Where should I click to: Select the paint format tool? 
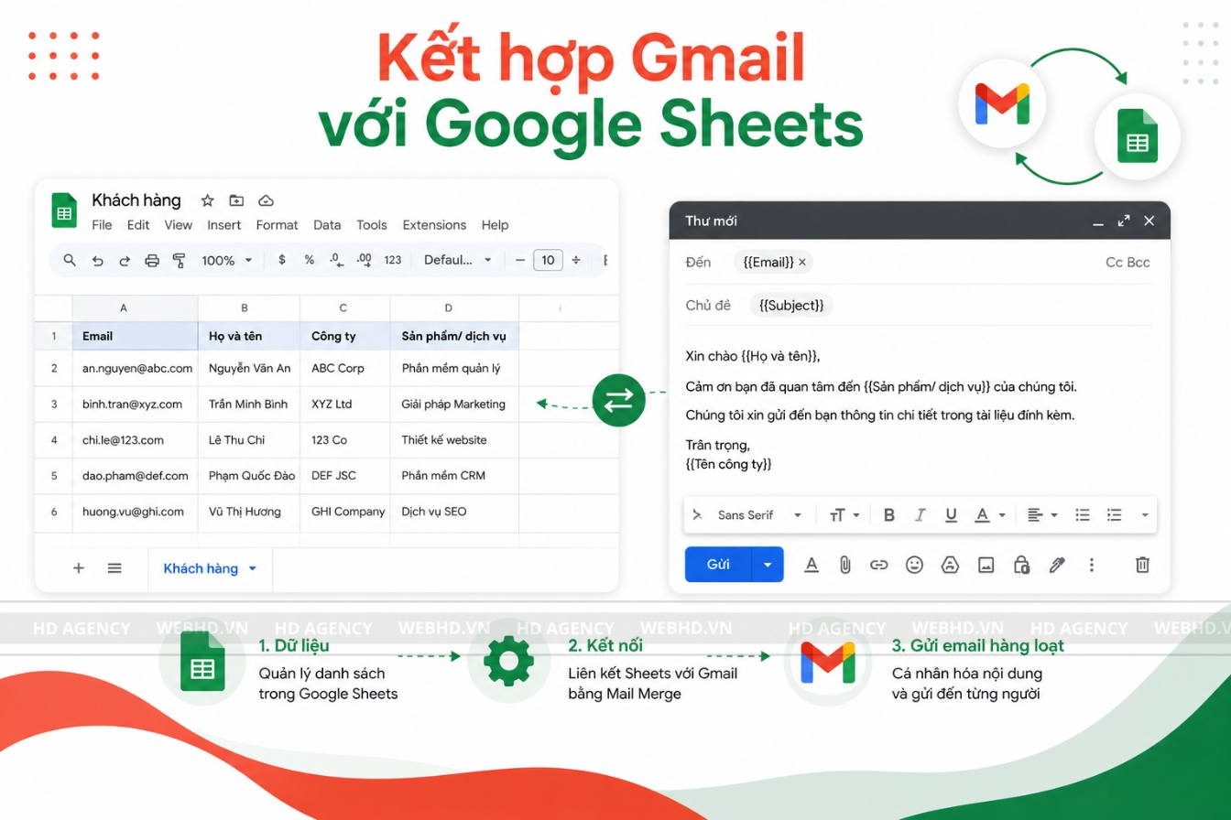[179, 261]
